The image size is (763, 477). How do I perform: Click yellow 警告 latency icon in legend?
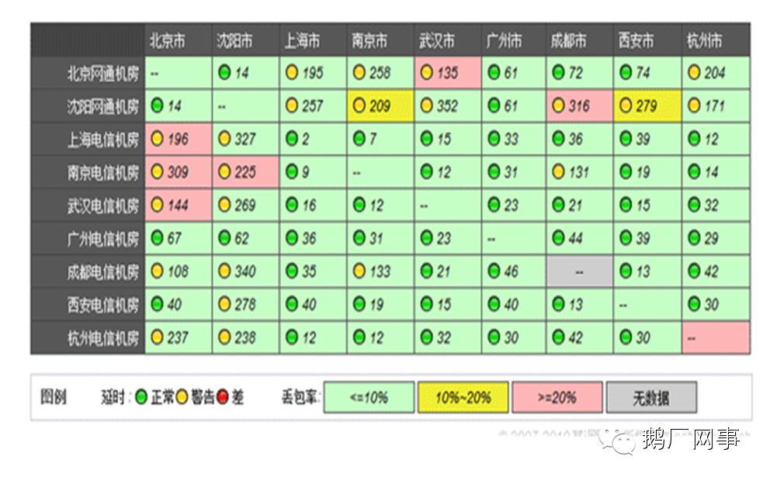coord(182,397)
